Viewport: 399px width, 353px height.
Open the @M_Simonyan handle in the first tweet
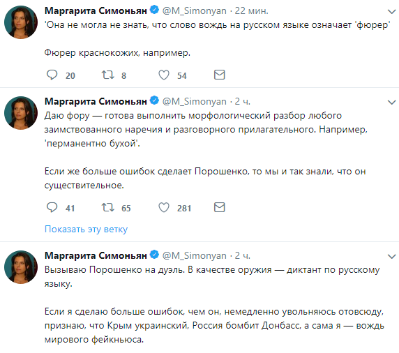194,11
